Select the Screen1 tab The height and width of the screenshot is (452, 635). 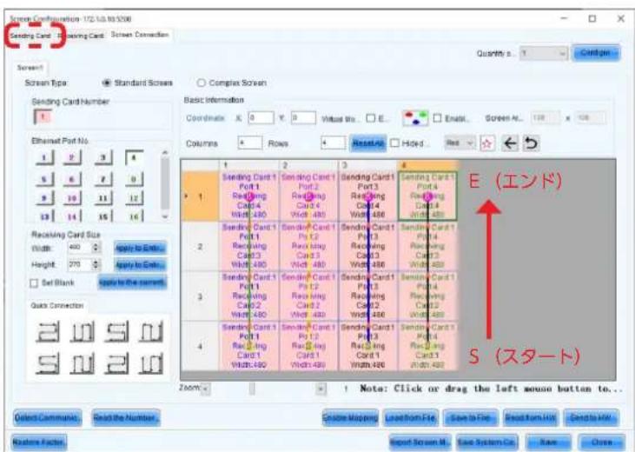[x=30, y=67]
